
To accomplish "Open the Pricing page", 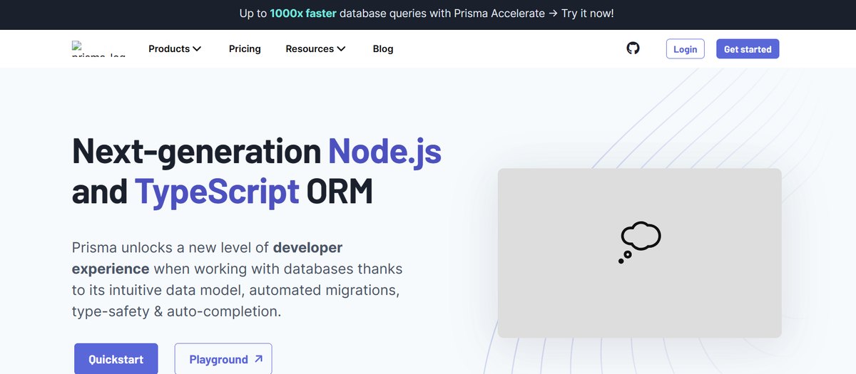I will [245, 48].
